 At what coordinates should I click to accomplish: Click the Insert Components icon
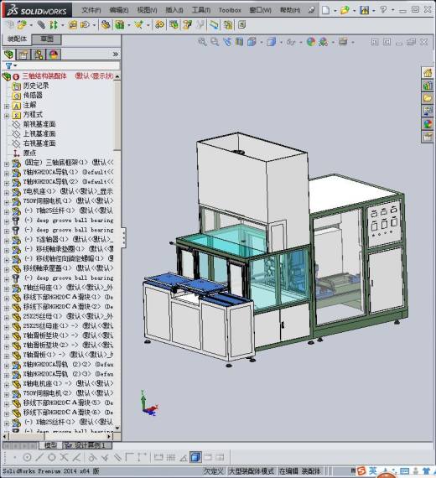pyautogui.click(x=21, y=24)
